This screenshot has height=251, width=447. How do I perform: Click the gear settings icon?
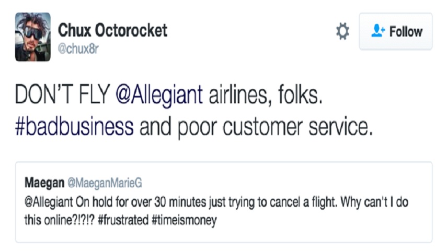click(x=342, y=32)
